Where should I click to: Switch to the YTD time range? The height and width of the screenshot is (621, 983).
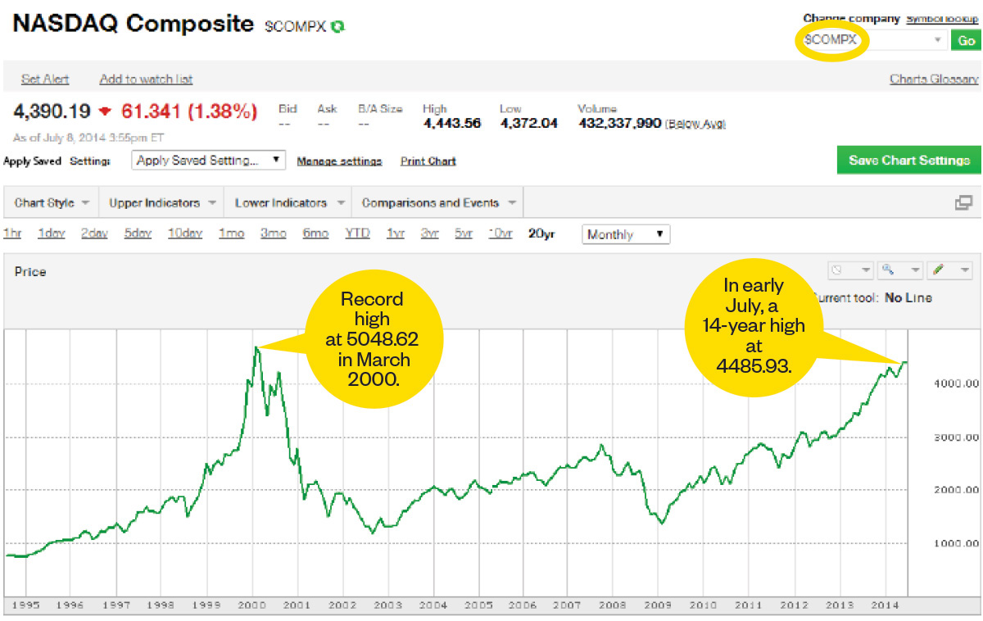357,233
